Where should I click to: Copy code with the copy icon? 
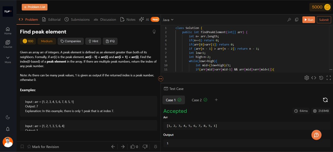coord(297,20)
